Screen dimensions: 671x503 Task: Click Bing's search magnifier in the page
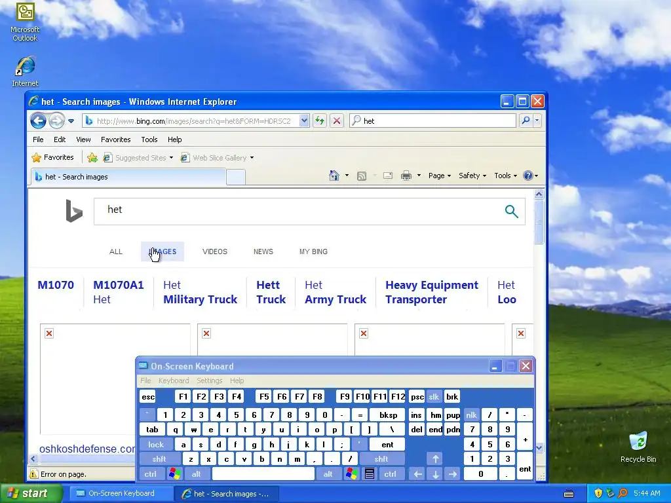[511, 211]
